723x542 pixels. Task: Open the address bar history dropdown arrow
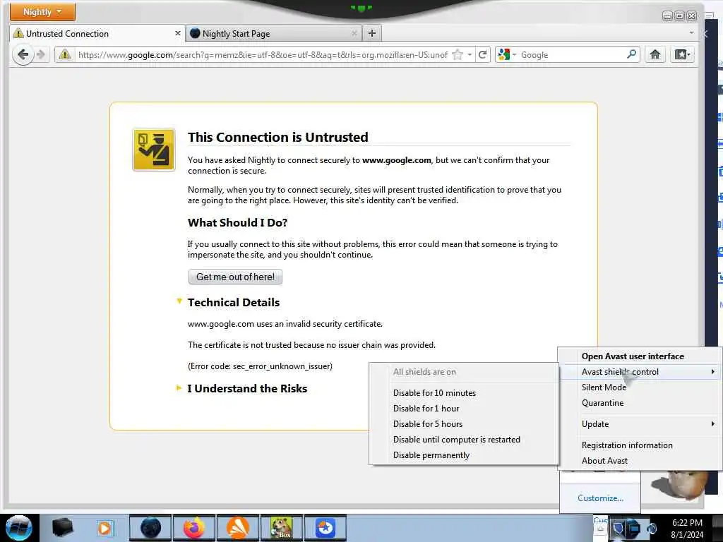(470, 55)
